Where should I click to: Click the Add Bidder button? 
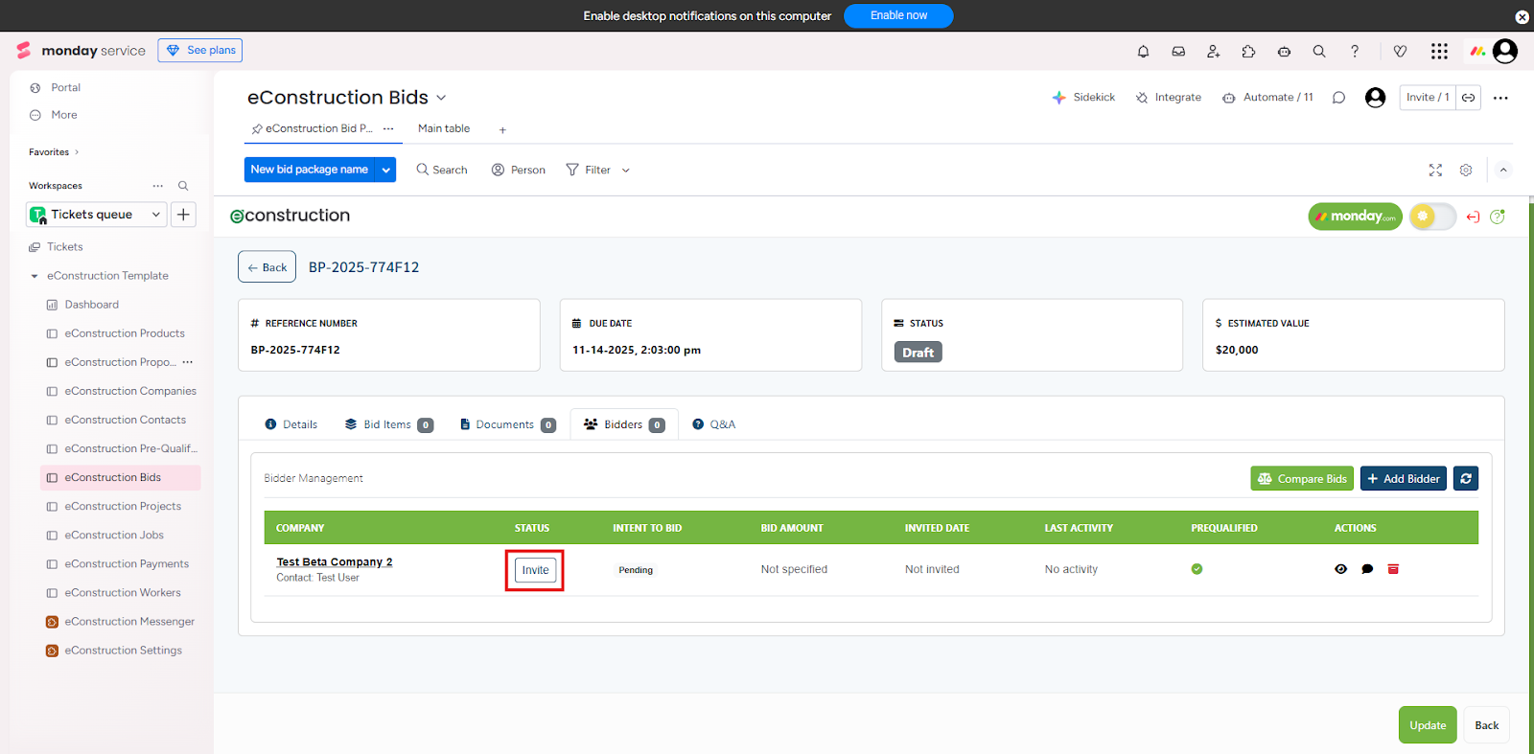pyautogui.click(x=1403, y=478)
